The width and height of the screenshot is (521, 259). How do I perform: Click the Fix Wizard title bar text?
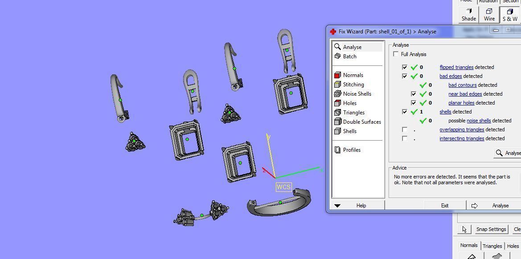point(387,32)
